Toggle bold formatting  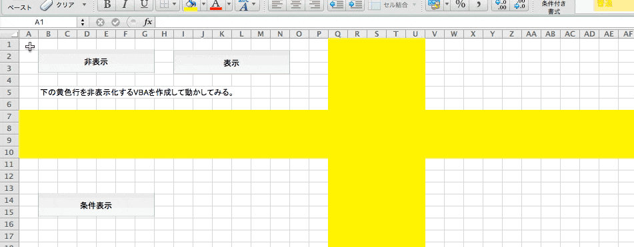click(x=107, y=5)
